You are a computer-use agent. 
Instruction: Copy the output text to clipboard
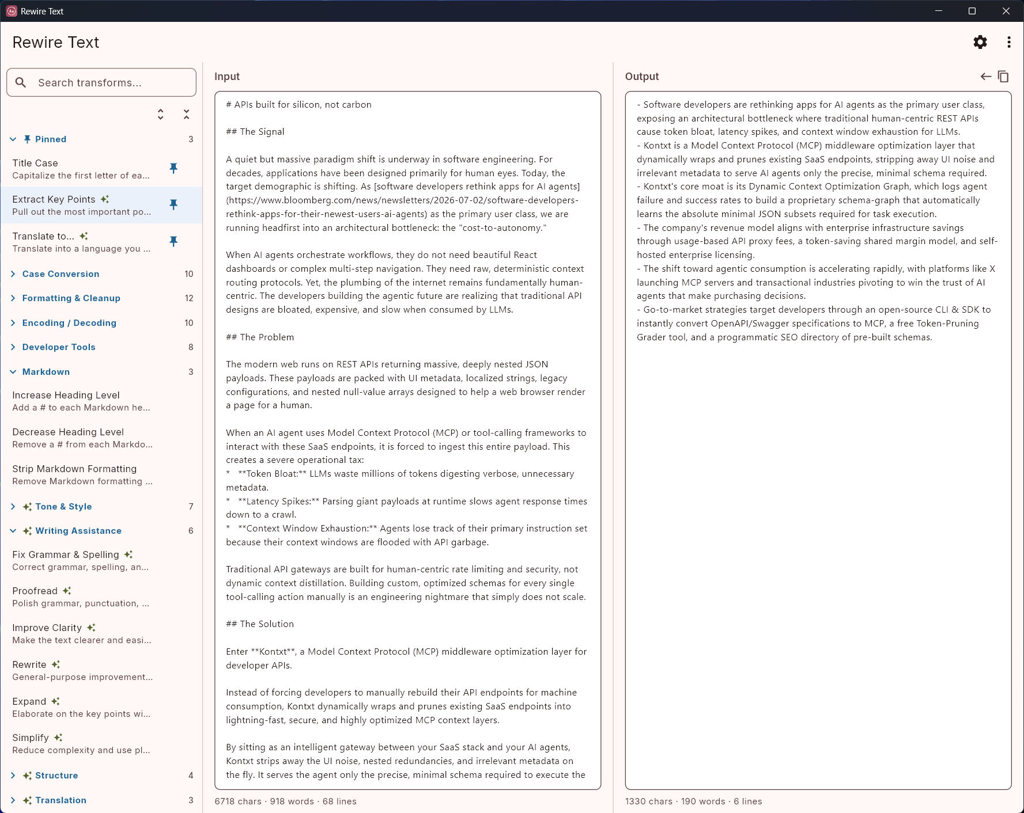pyautogui.click(x=1003, y=76)
